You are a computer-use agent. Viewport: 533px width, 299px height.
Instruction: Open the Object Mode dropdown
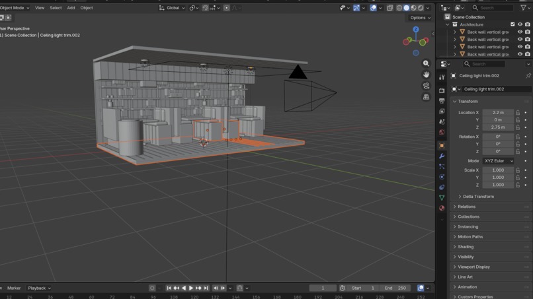point(15,8)
